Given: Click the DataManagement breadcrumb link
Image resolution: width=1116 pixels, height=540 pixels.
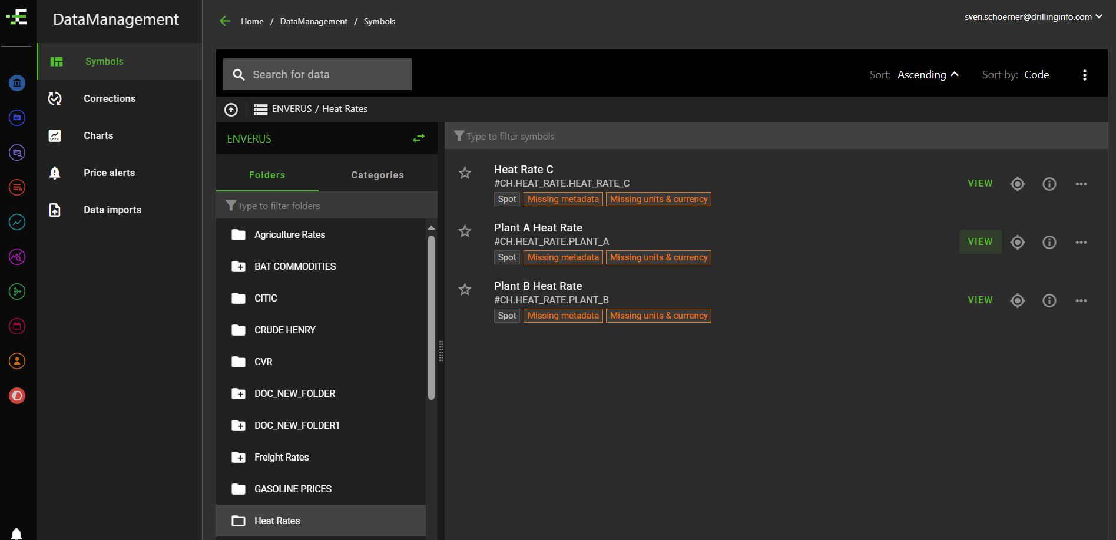Looking at the screenshot, I should point(313,21).
